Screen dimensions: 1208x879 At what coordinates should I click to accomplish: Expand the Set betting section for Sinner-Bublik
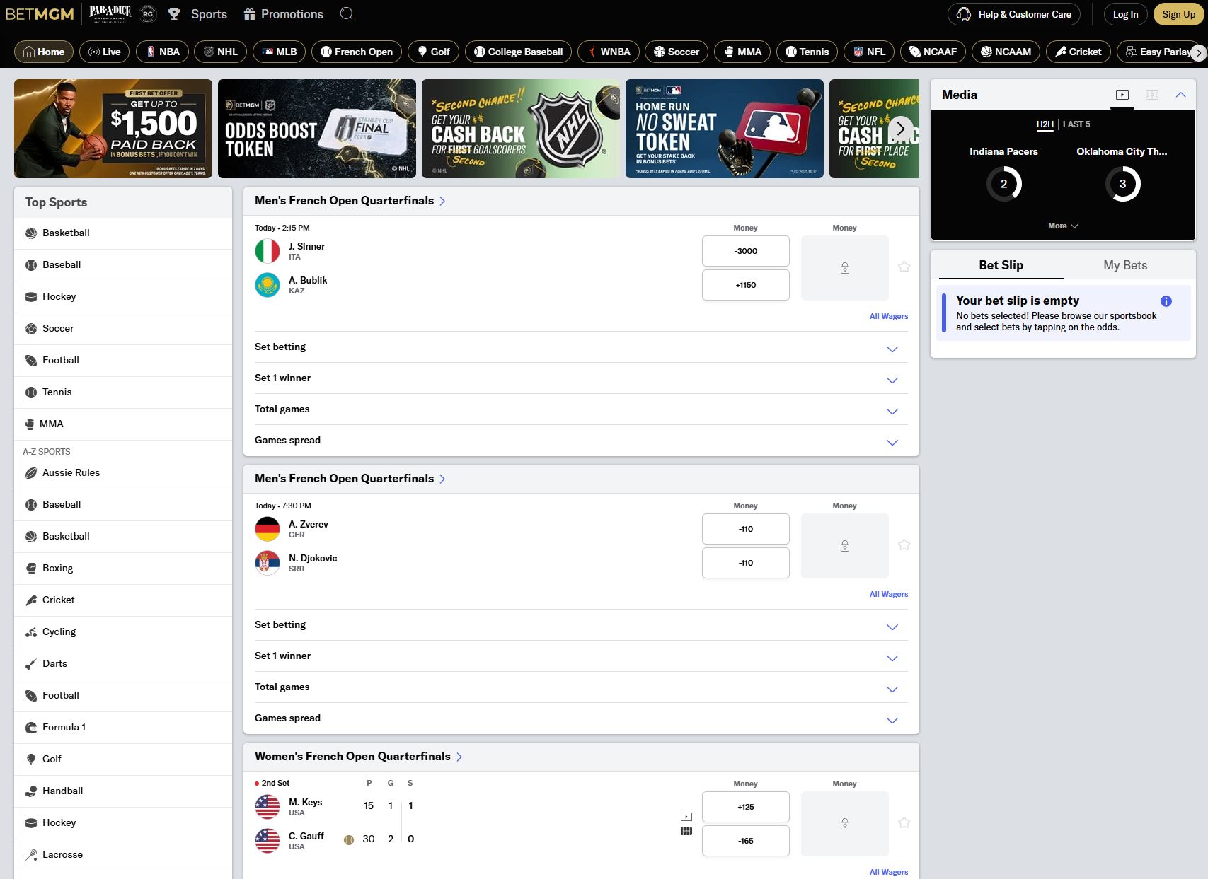[x=892, y=349]
